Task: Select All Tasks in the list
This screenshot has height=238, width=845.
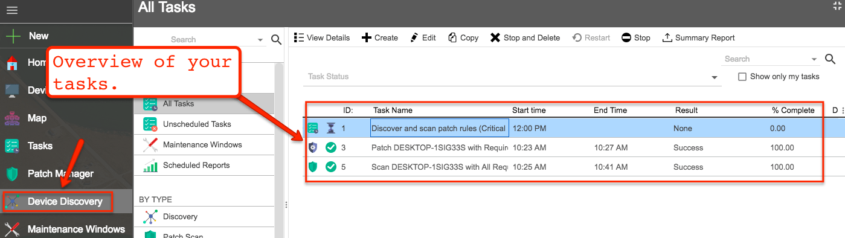Action: [204, 103]
